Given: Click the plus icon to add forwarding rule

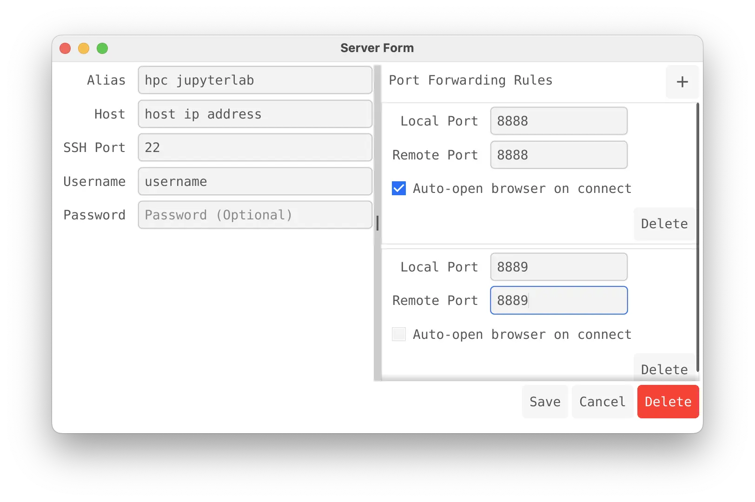Looking at the screenshot, I should pyautogui.click(x=682, y=82).
